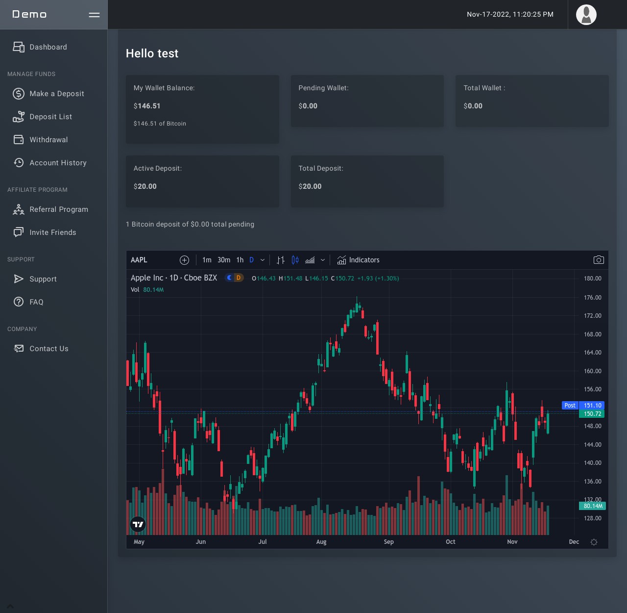Go to Invite Friends
The image size is (627, 613).
pyautogui.click(x=53, y=232)
